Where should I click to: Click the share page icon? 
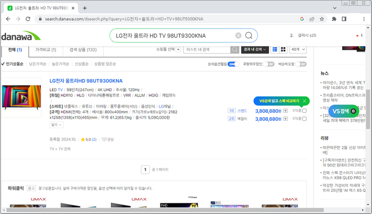pos(312,19)
